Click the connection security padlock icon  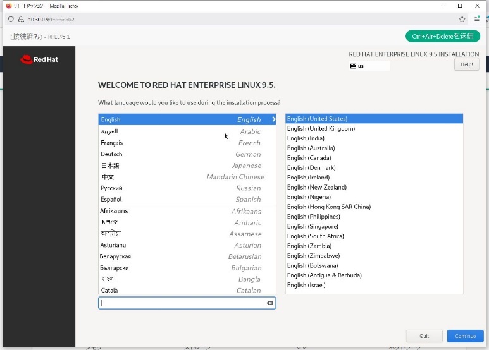[21, 20]
